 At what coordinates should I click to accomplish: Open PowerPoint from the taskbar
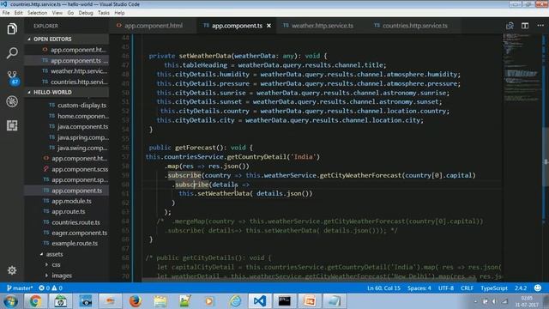tap(310, 301)
